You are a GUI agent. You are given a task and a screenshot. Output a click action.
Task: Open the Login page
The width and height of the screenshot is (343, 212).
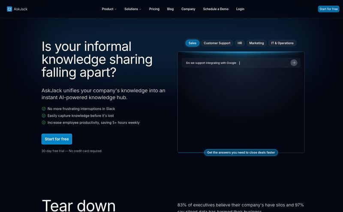[240, 9]
